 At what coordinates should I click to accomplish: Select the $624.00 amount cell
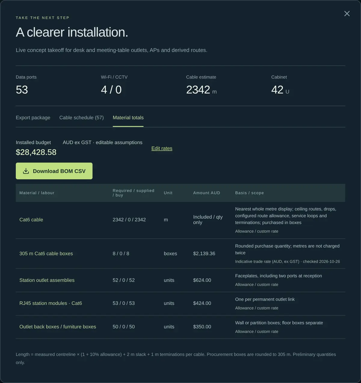point(202,280)
